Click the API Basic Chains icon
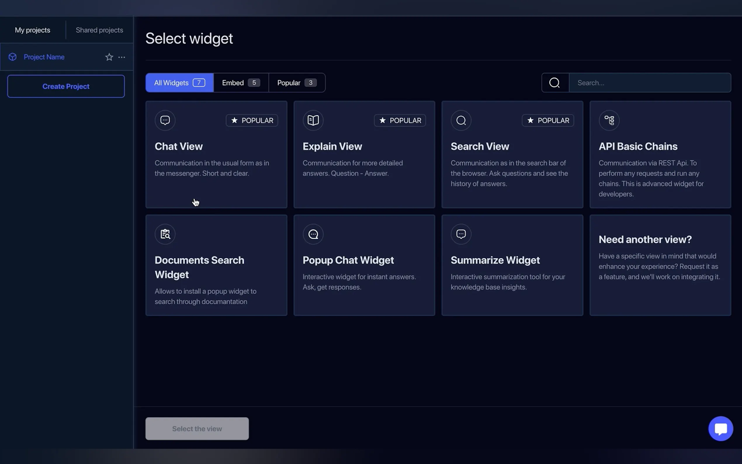This screenshot has width=742, height=464. 609,120
